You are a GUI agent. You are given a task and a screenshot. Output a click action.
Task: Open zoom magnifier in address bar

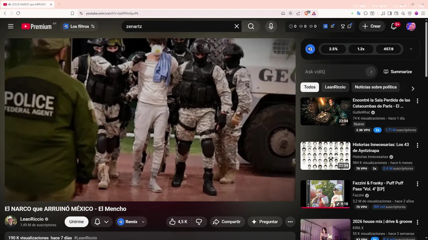[x=291, y=13]
